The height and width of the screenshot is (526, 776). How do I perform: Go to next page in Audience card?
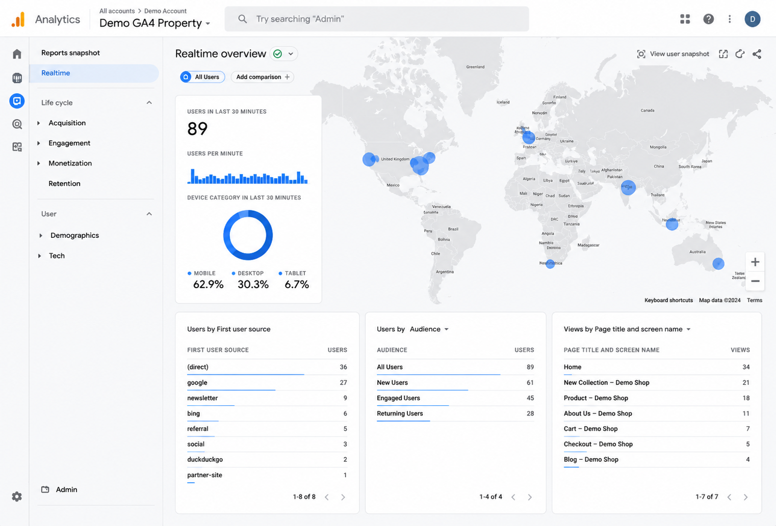point(530,497)
